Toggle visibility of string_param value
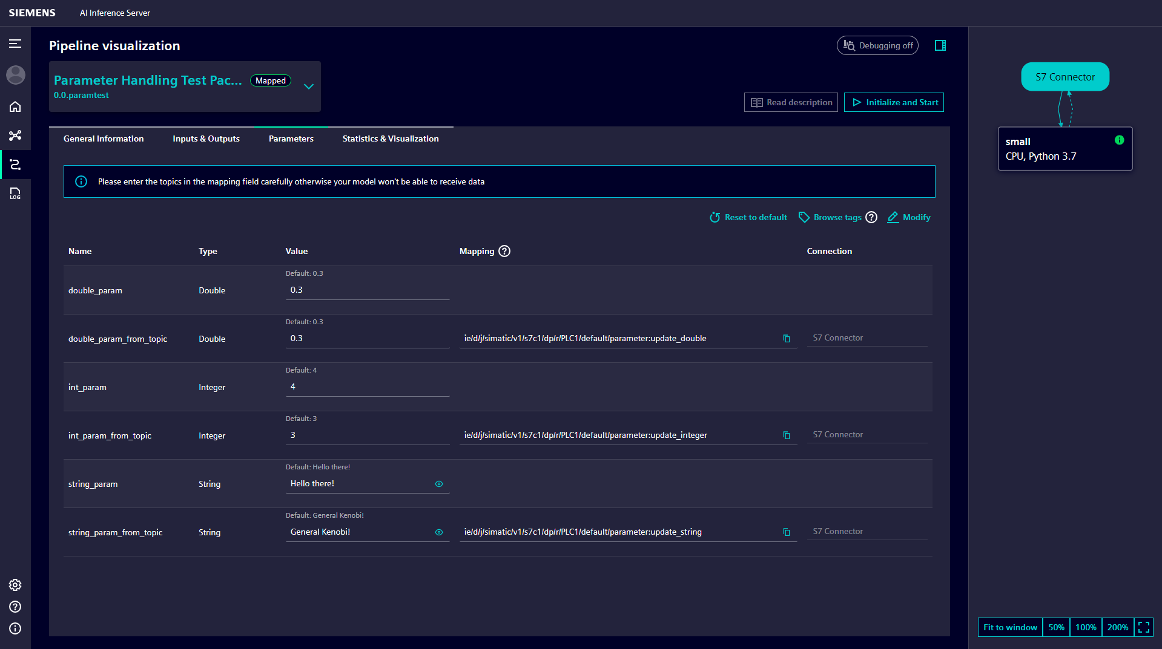This screenshot has width=1162, height=649. pyautogui.click(x=439, y=484)
